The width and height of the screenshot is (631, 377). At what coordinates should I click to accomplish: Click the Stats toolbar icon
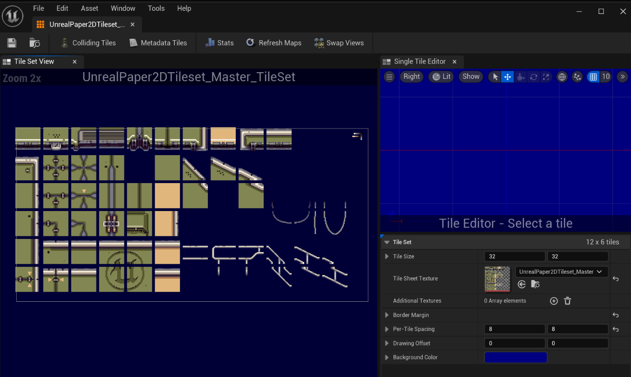(x=219, y=42)
